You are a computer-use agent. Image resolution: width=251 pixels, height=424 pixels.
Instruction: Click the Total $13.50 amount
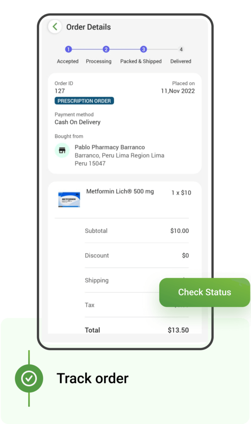[178, 330]
